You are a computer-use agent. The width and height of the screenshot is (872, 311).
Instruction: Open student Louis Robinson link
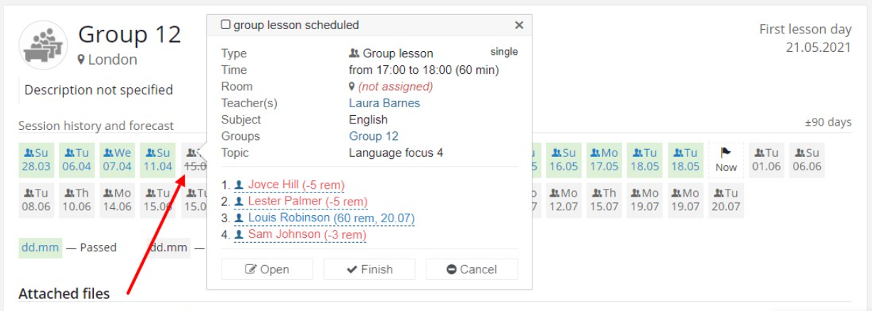[331, 218]
